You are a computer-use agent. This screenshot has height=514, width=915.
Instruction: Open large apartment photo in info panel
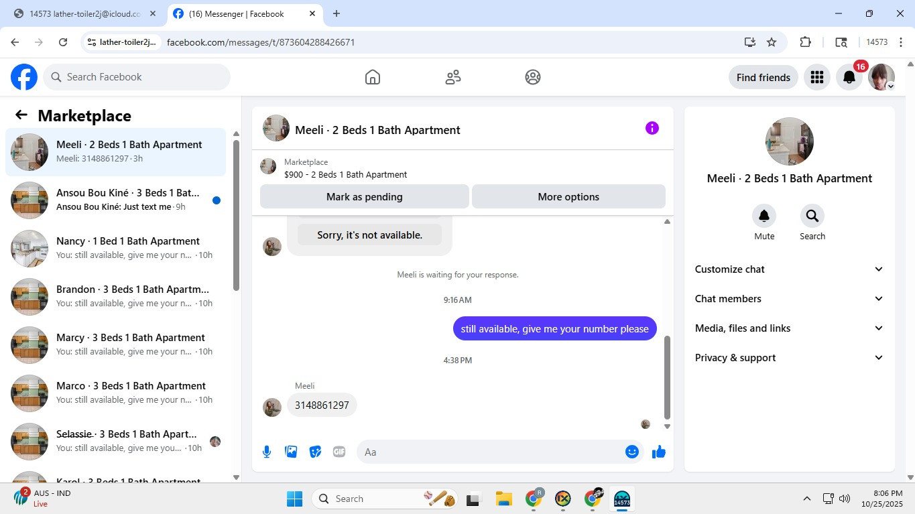pos(790,141)
